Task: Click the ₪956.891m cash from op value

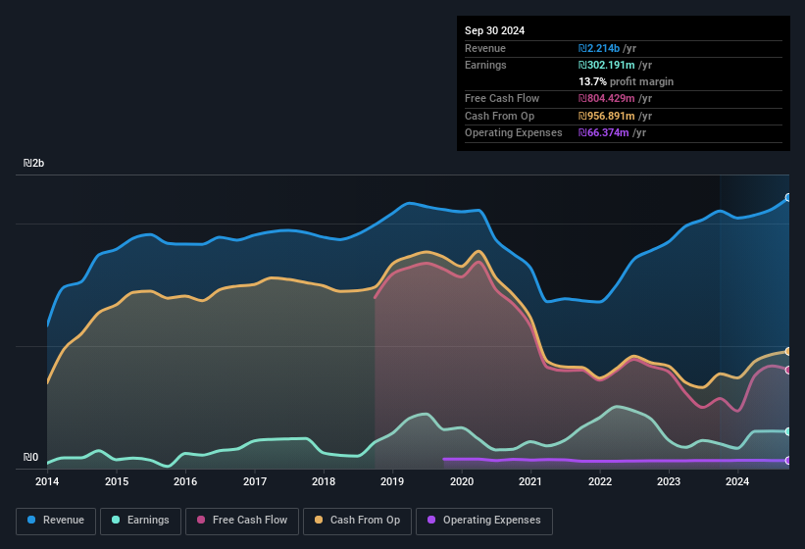Action: pyautogui.click(x=606, y=116)
